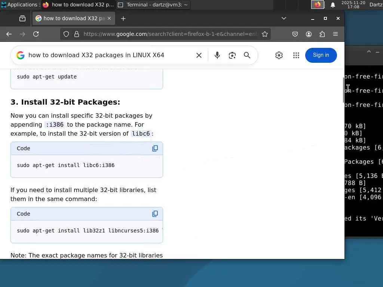This screenshot has width=383, height=287.
Task: Search by image with Google Lens
Action: (232, 55)
